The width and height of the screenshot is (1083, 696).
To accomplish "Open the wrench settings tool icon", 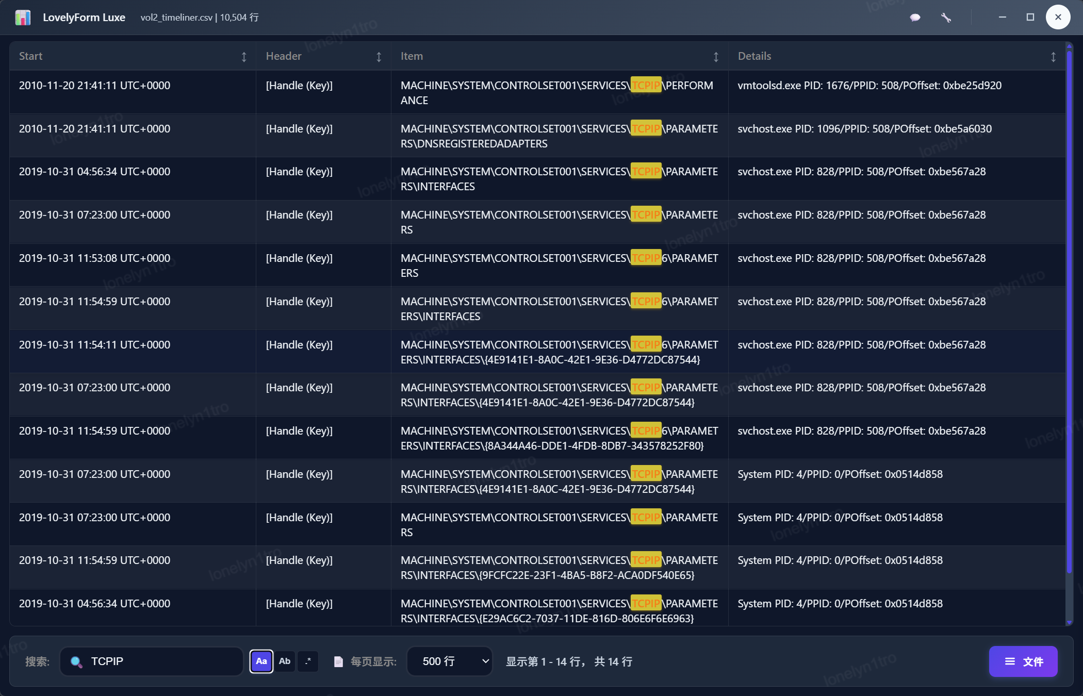I will click(946, 18).
